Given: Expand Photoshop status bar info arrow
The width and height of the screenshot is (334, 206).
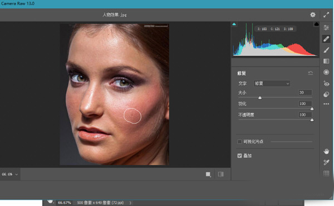Looking at the screenshot, I should 130,203.
